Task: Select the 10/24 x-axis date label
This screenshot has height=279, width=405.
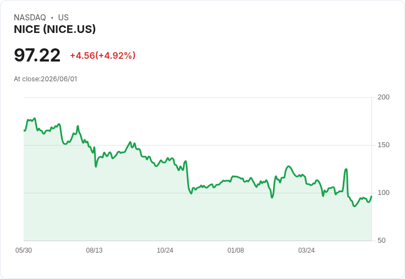Action: point(165,250)
